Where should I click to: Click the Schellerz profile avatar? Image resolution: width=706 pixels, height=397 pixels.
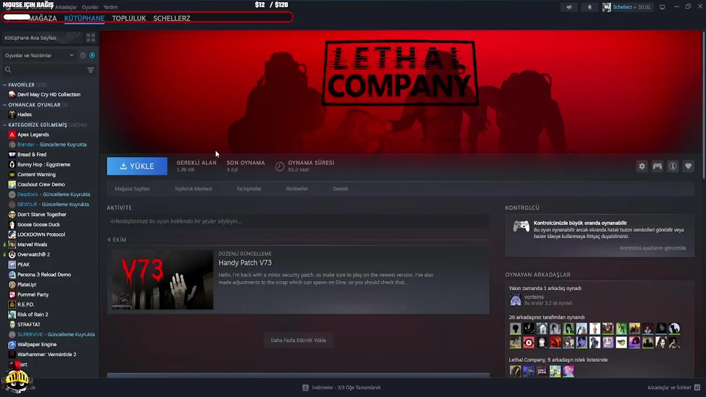[607, 7]
